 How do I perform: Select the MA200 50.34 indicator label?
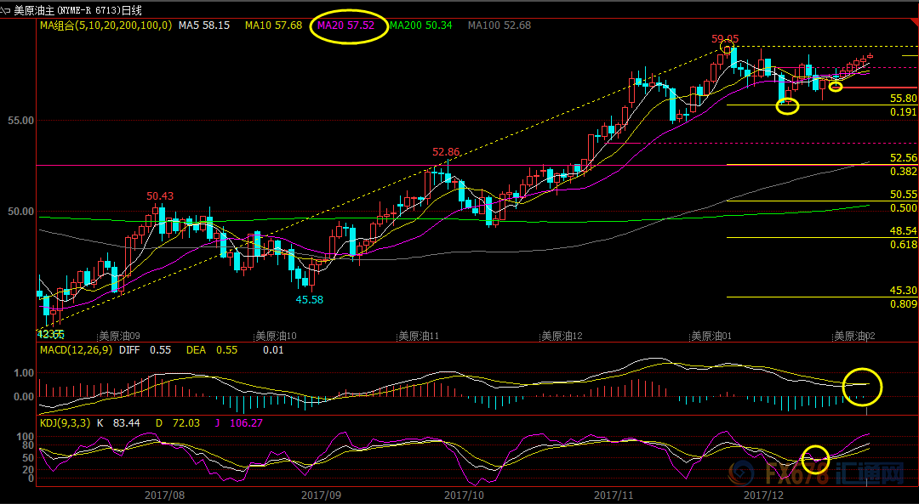click(421, 25)
